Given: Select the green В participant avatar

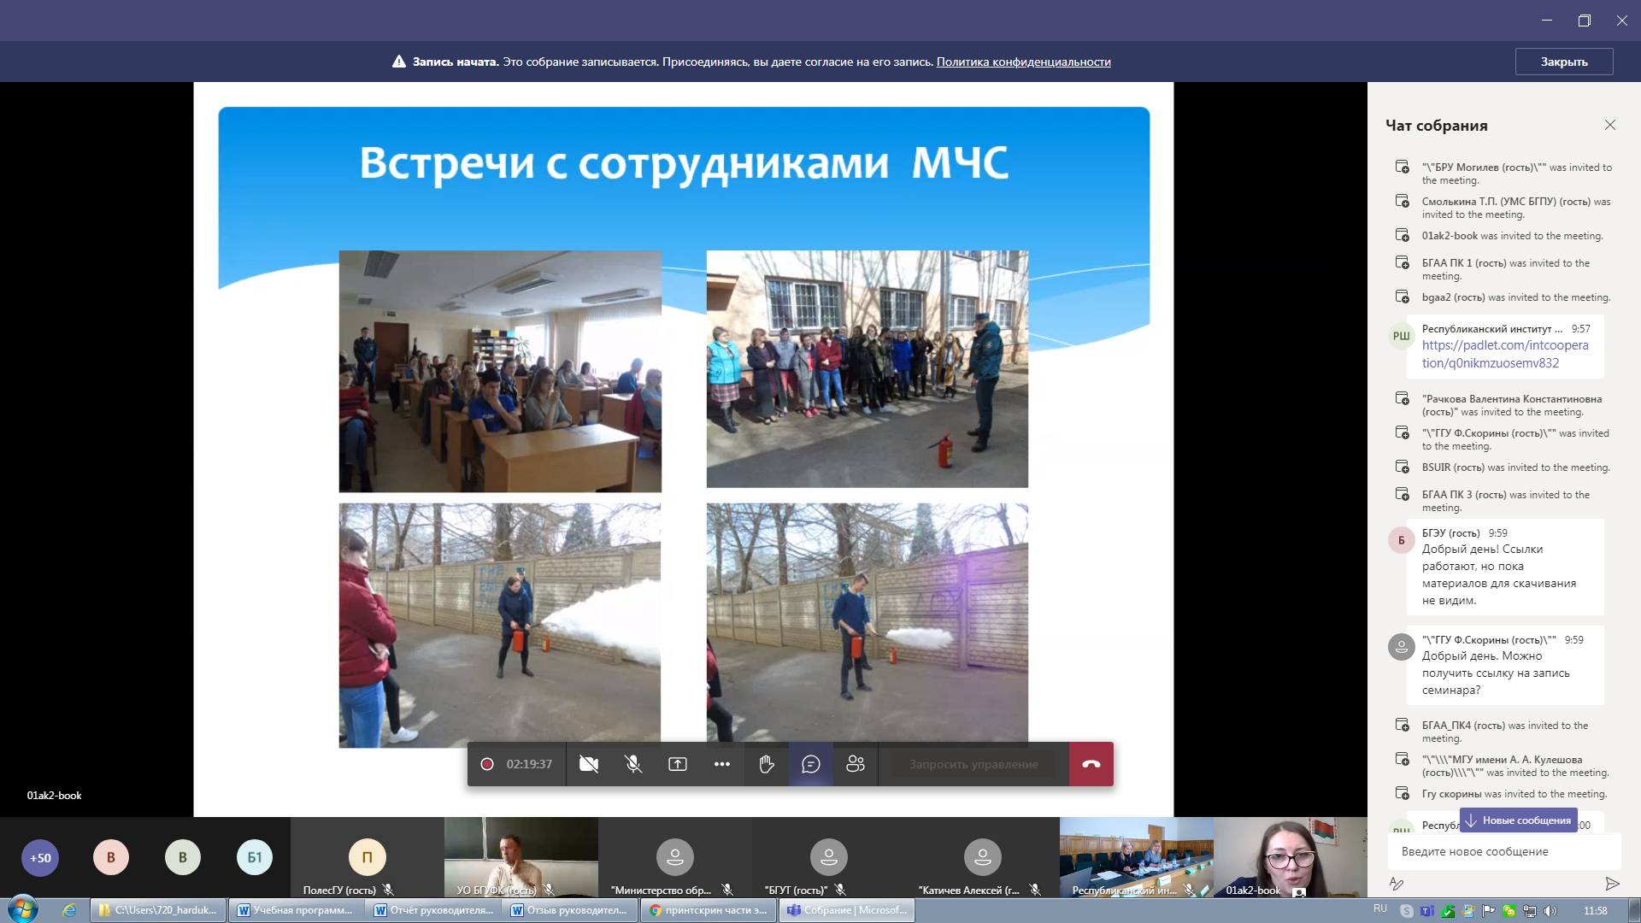Looking at the screenshot, I should [183, 857].
